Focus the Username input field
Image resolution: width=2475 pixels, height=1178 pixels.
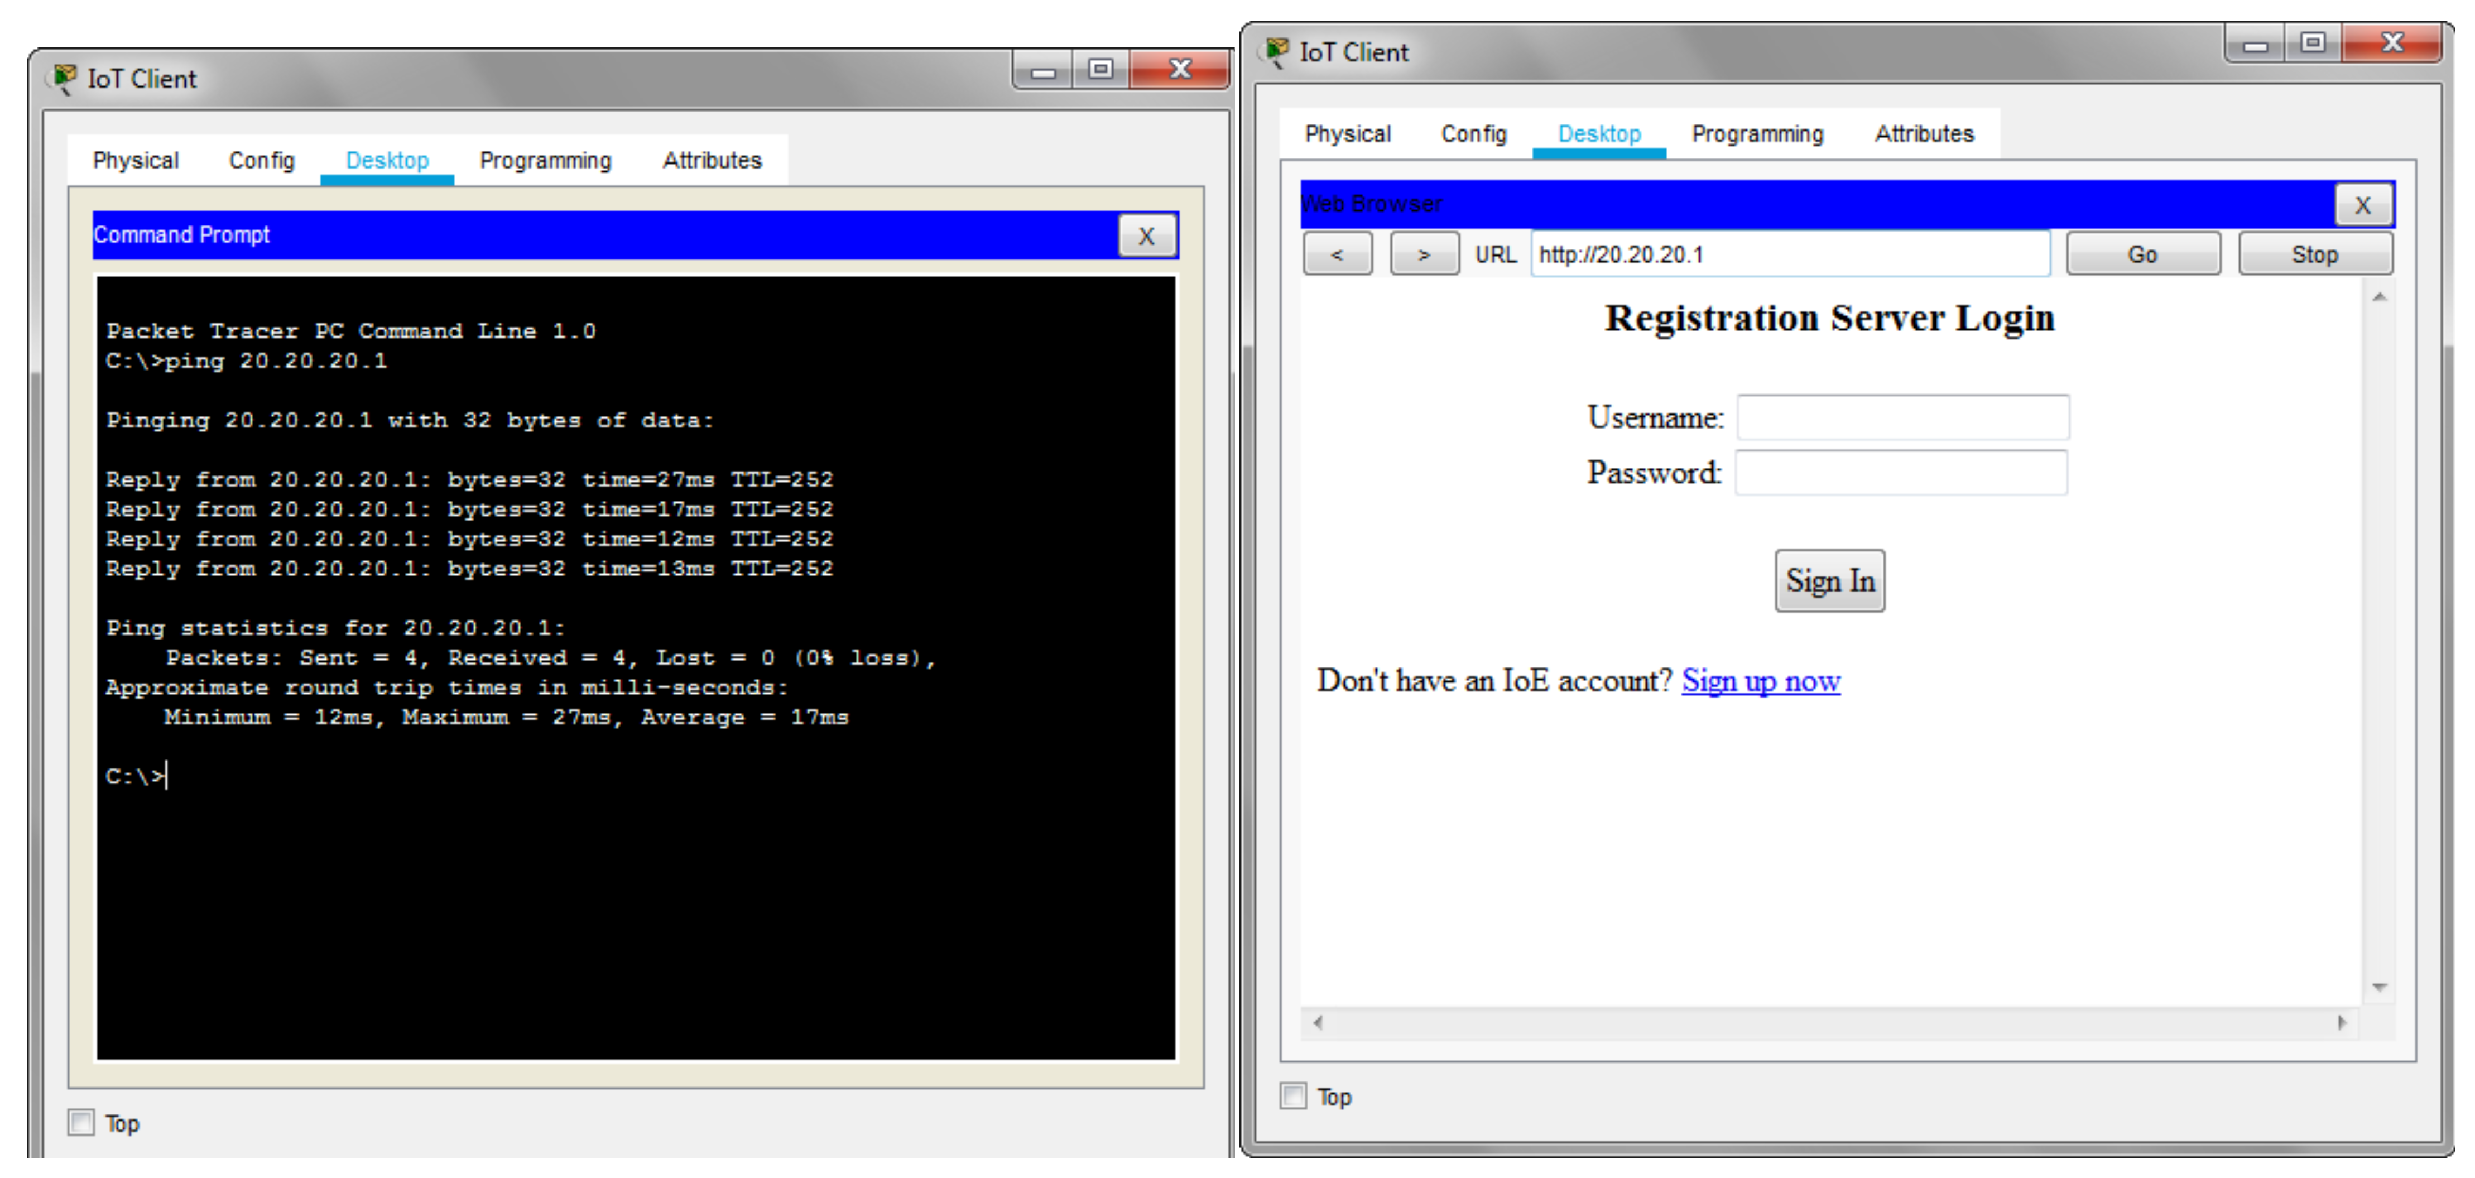[1902, 418]
